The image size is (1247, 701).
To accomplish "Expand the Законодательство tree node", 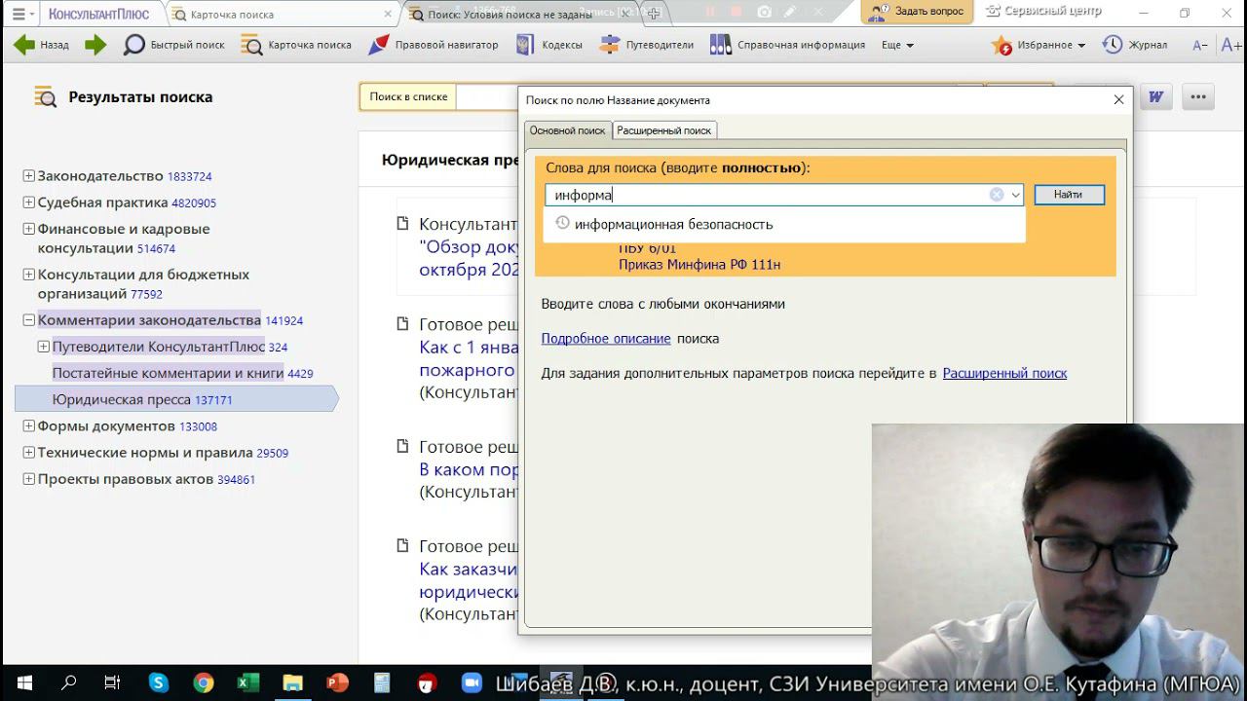I will tap(28, 176).
